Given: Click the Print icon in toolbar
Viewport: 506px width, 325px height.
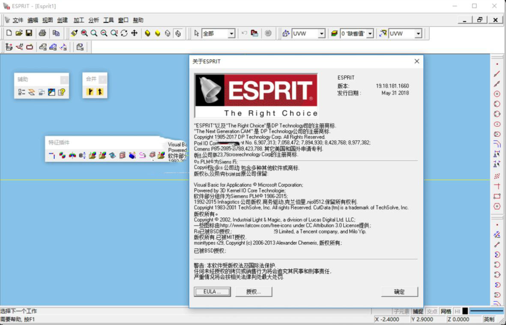Looking at the screenshot, I should coord(42,33).
